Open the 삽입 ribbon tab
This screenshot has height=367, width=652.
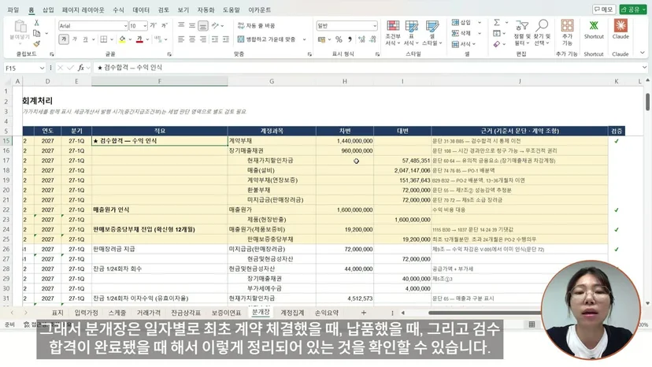[x=48, y=9]
